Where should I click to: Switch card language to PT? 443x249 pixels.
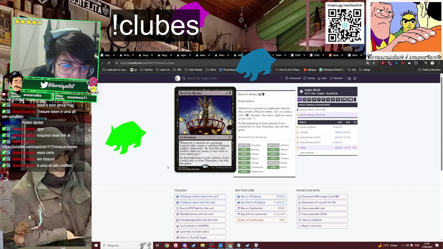[x=323, y=99]
